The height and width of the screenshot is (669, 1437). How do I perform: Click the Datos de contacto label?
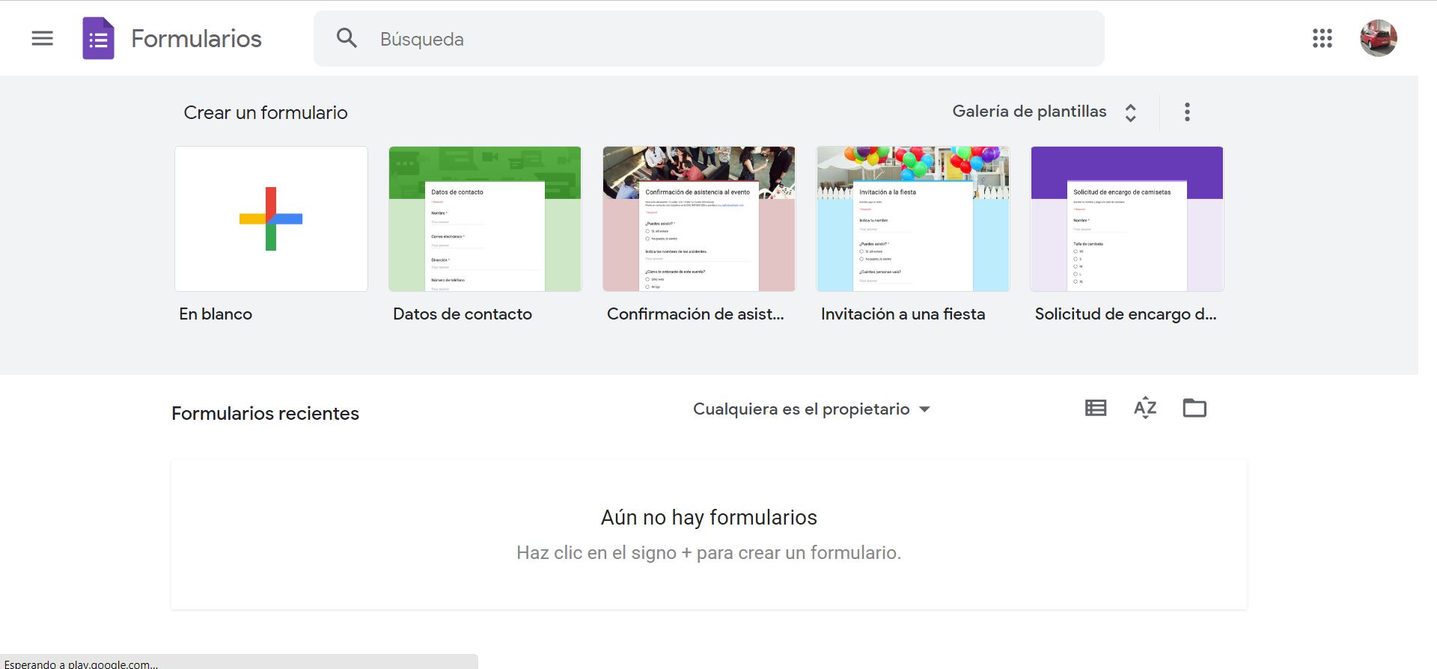(x=463, y=314)
